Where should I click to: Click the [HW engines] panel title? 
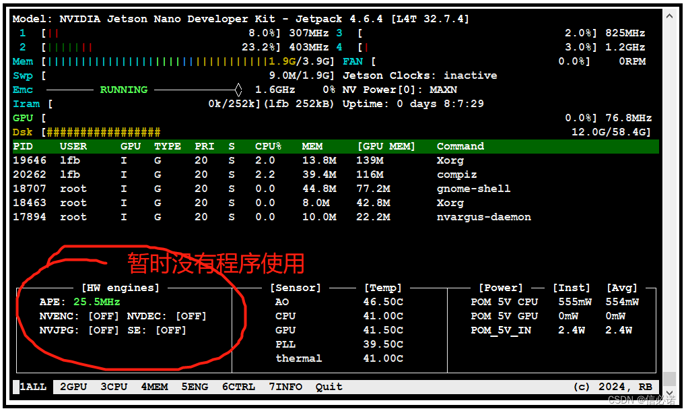pos(121,288)
